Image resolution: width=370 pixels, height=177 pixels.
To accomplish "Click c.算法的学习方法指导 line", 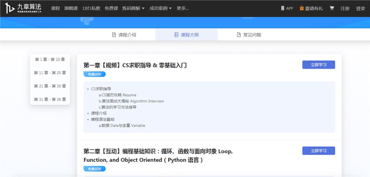I will coord(118,107).
